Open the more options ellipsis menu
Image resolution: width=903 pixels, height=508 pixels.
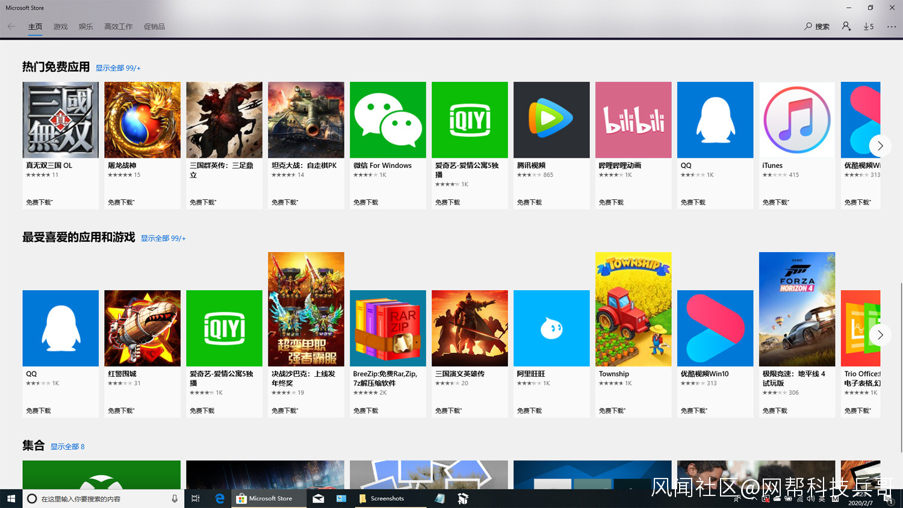tap(892, 26)
